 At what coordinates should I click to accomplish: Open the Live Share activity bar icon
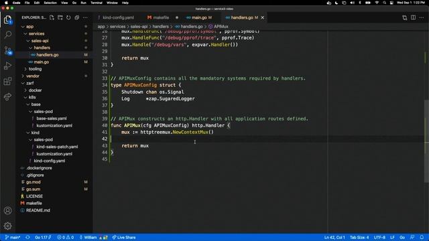(7, 96)
